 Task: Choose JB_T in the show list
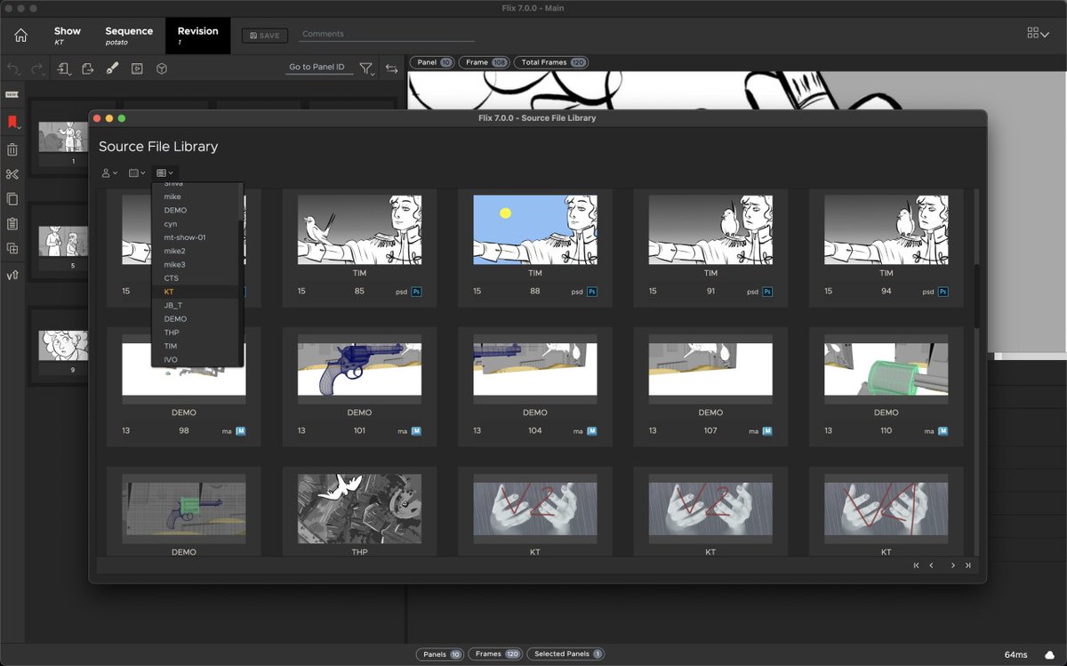tap(197, 305)
